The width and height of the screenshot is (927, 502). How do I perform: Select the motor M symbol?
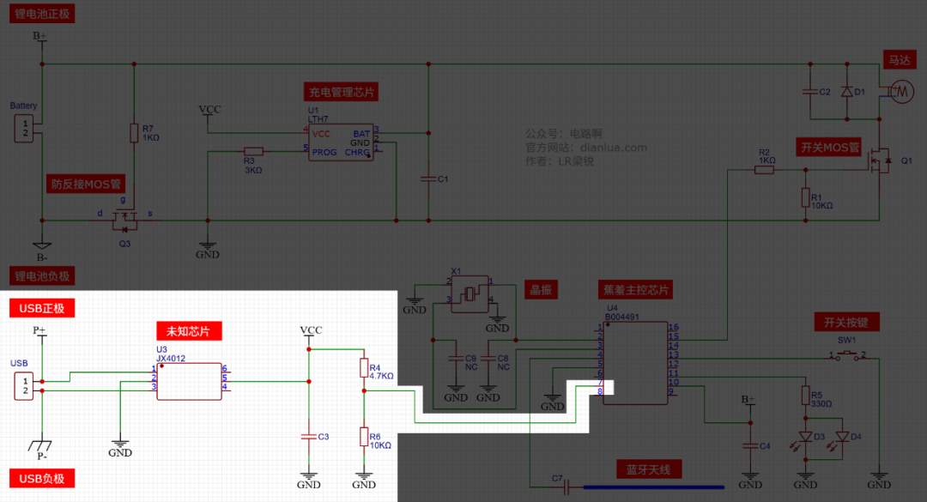pyautogui.click(x=900, y=92)
